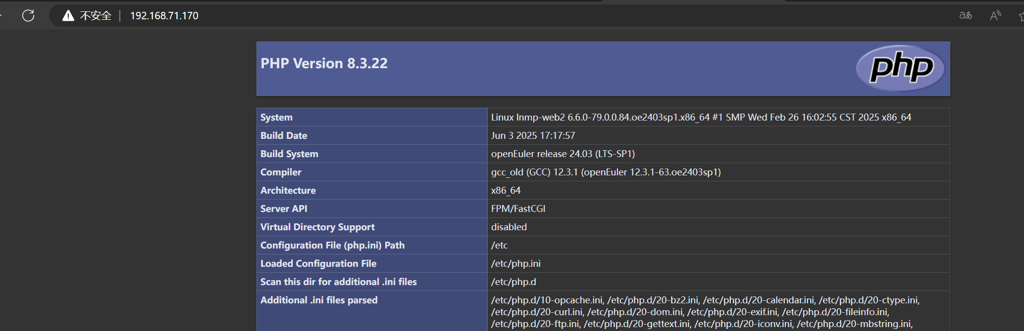Screen dimensions: 1024x331
Task: Select the /etc/php.d/20-ftp.ini entry
Action: (x=535, y=324)
